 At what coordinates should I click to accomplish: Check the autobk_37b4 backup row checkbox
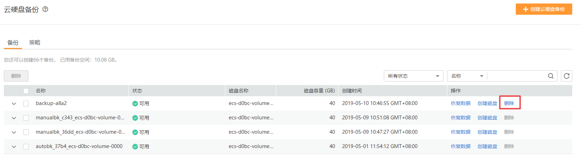pos(26,147)
